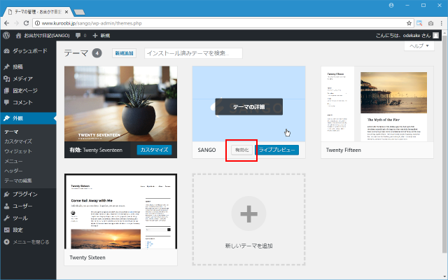Click the Chrome profile icon in title bar
The height and width of the screenshot is (280, 448).
coord(391,6)
